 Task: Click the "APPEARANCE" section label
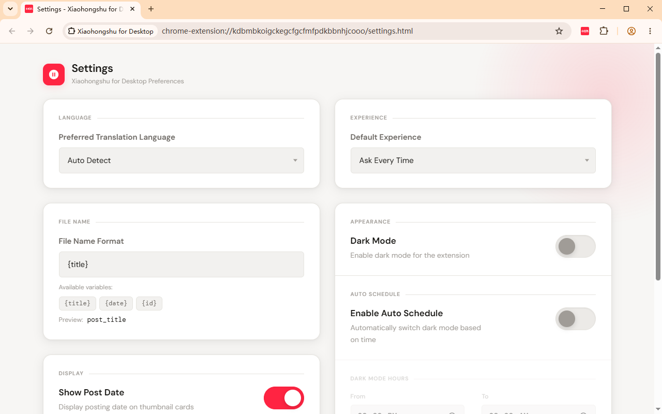[370, 222]
